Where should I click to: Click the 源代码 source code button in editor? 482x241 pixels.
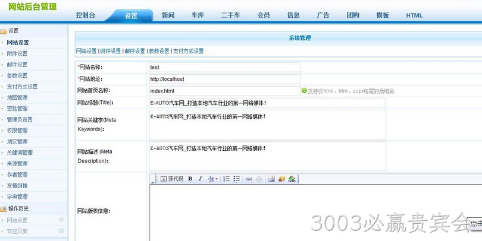click(x=172, y=179)
